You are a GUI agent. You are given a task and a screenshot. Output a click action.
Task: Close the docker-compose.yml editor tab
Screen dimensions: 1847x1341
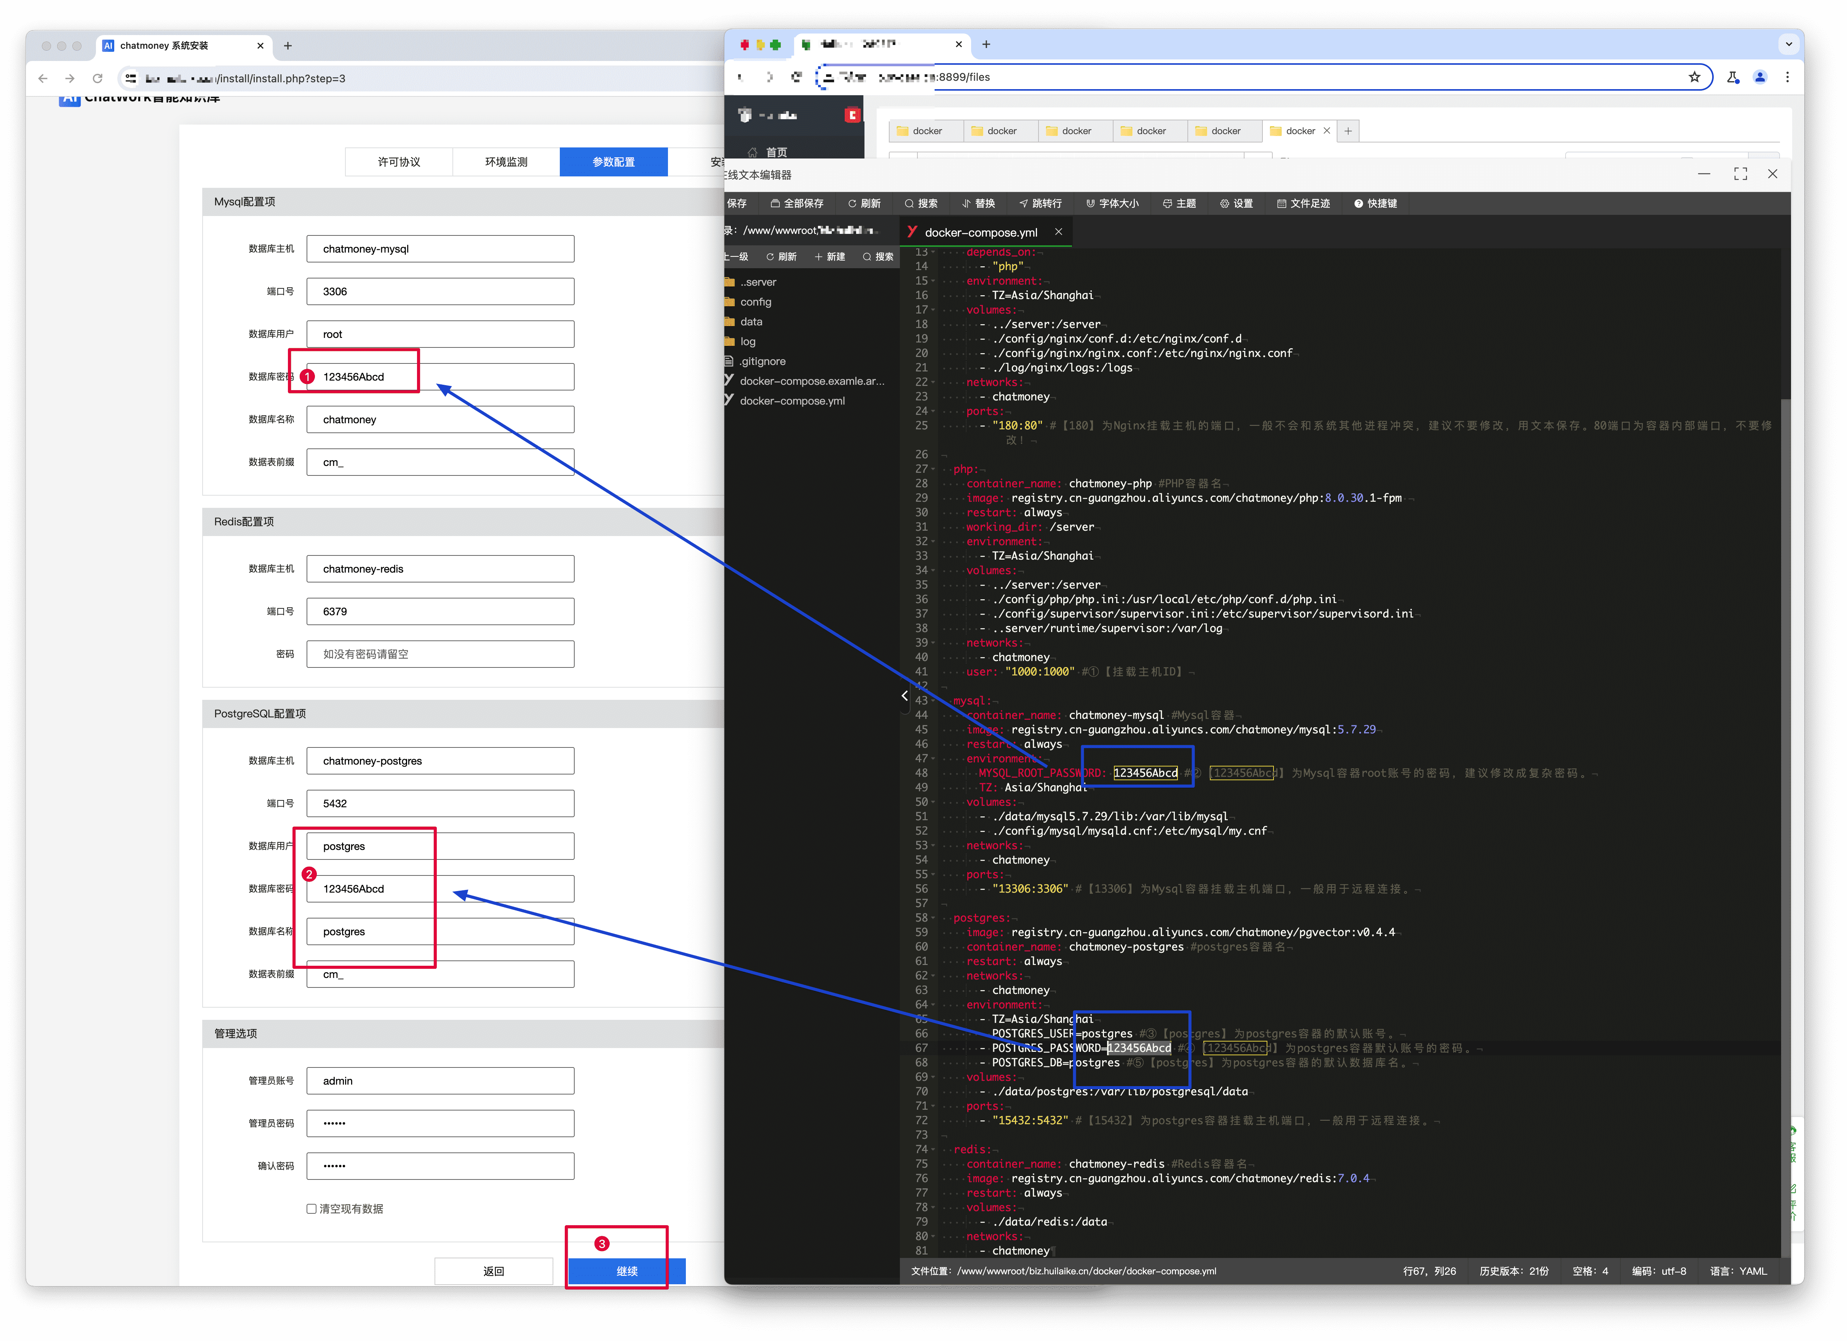pos(1059,232)
